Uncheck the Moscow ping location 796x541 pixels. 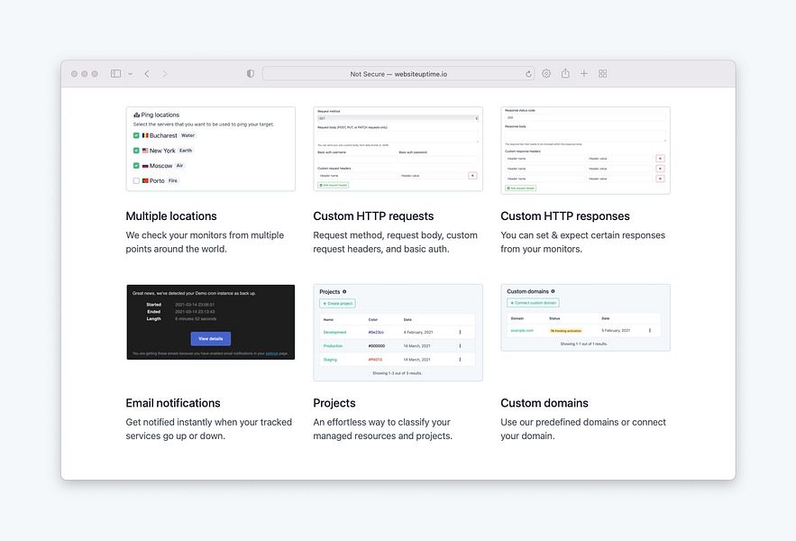tap(136, 164)
